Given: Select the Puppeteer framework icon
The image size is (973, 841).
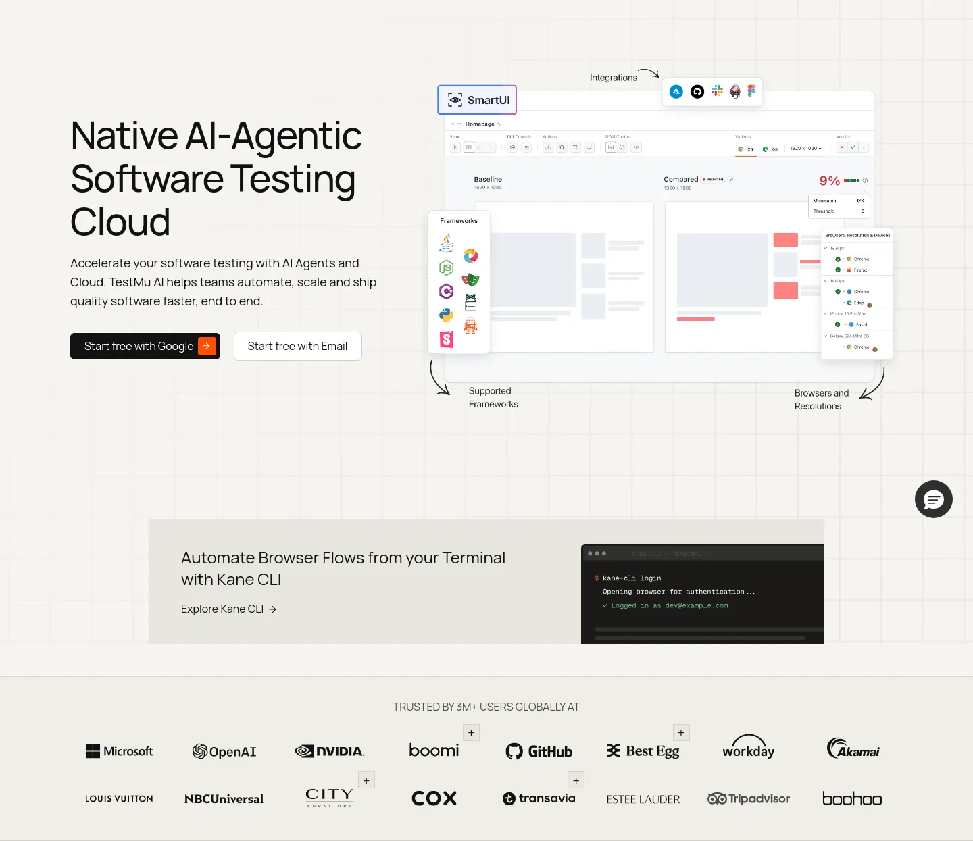Looking at the screenshot, I should (471, 302).
